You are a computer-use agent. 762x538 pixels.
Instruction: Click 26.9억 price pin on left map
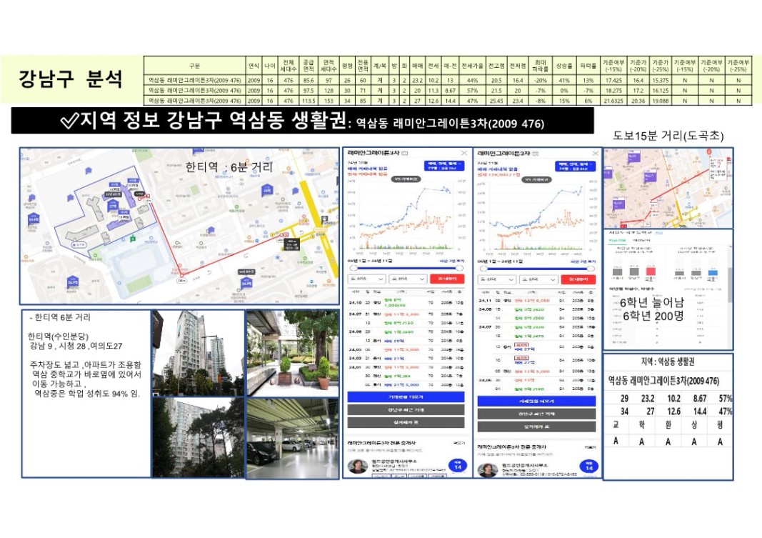[x=72, y=281]
